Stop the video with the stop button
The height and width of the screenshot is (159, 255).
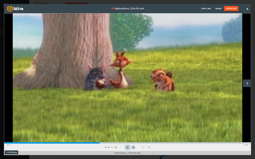coord(133,147)
